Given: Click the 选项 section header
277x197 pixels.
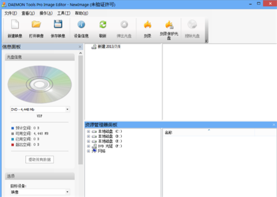Looking at the screenshot, I should [40, 176].
